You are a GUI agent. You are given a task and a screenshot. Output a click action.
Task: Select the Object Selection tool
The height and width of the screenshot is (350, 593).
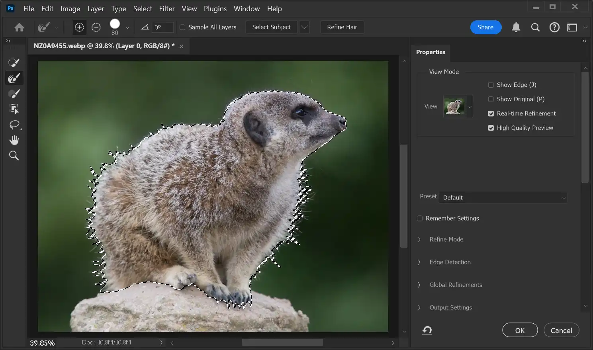pos(14,109)
